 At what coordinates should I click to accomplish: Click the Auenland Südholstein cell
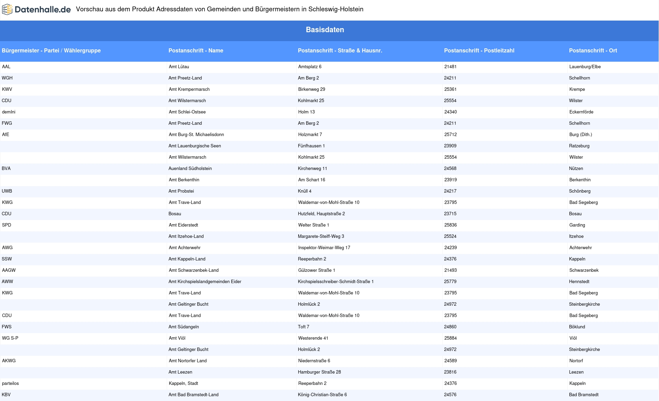click(190, 169)
